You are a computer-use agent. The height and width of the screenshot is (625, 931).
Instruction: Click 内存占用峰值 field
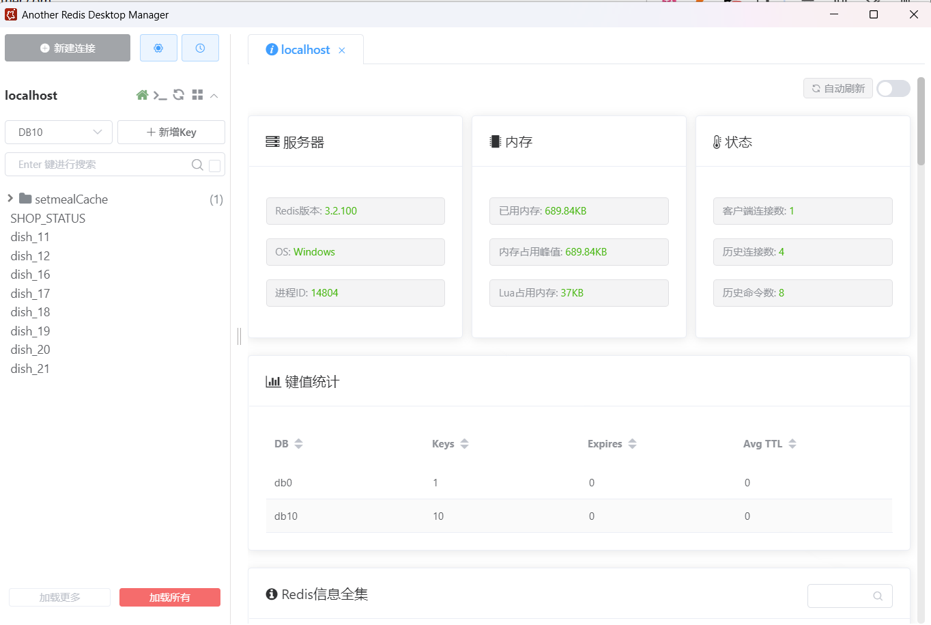[579, 252]
